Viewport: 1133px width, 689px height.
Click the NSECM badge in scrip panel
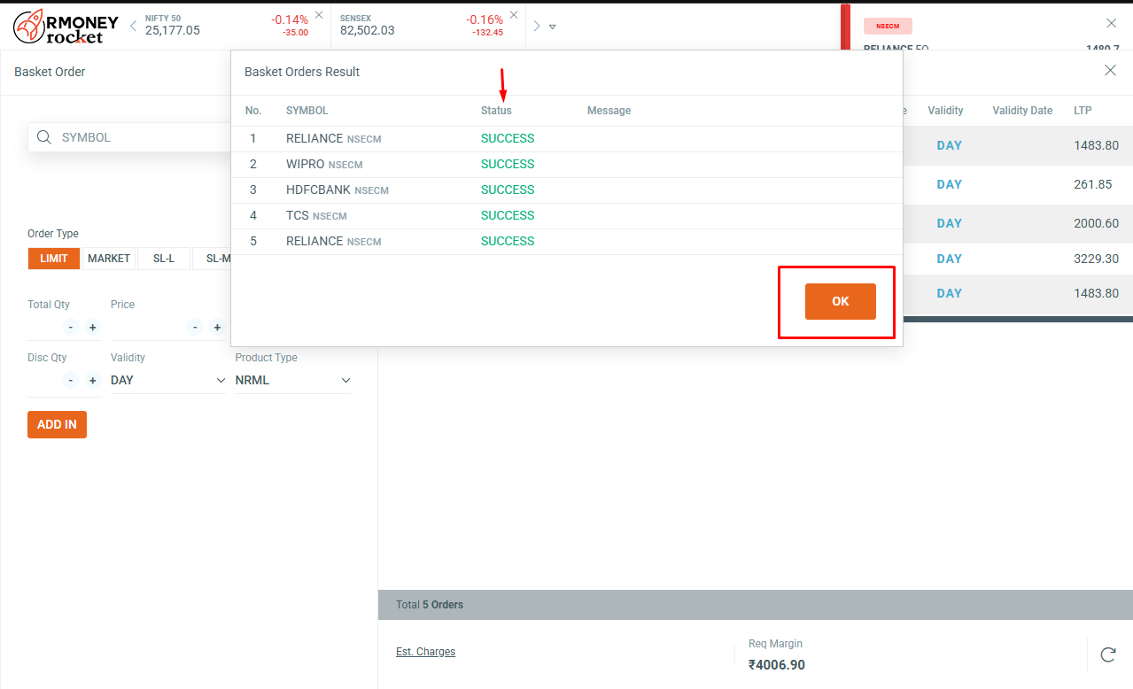(888, 26)
